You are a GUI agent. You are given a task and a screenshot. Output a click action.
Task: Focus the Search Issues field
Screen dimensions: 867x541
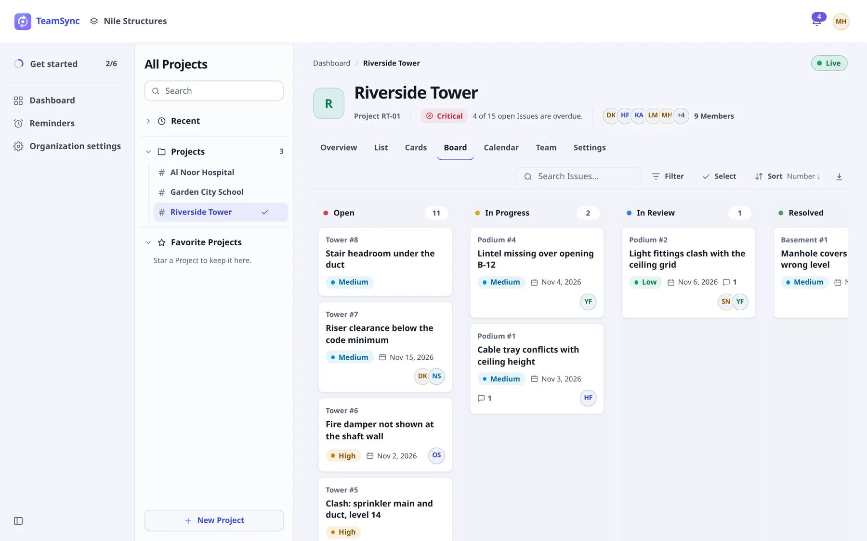click(x=578, y=176)
